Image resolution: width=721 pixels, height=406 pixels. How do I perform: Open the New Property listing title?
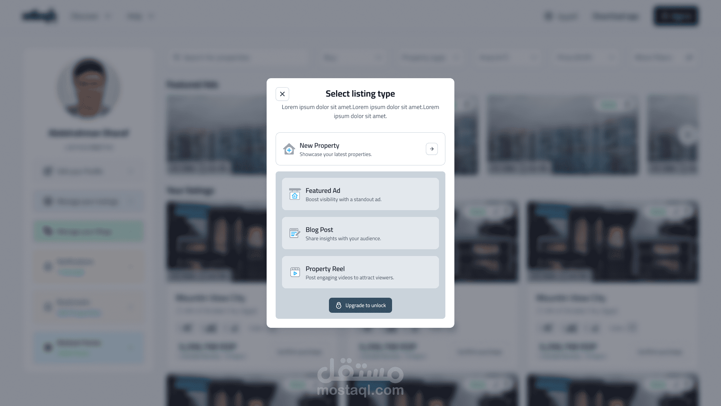click(x=319, y=145)
